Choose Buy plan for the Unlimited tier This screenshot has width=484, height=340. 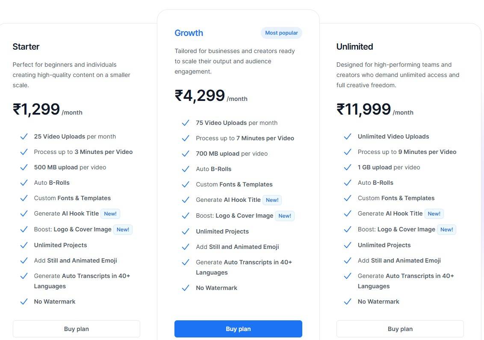click(x=400, y=329)
